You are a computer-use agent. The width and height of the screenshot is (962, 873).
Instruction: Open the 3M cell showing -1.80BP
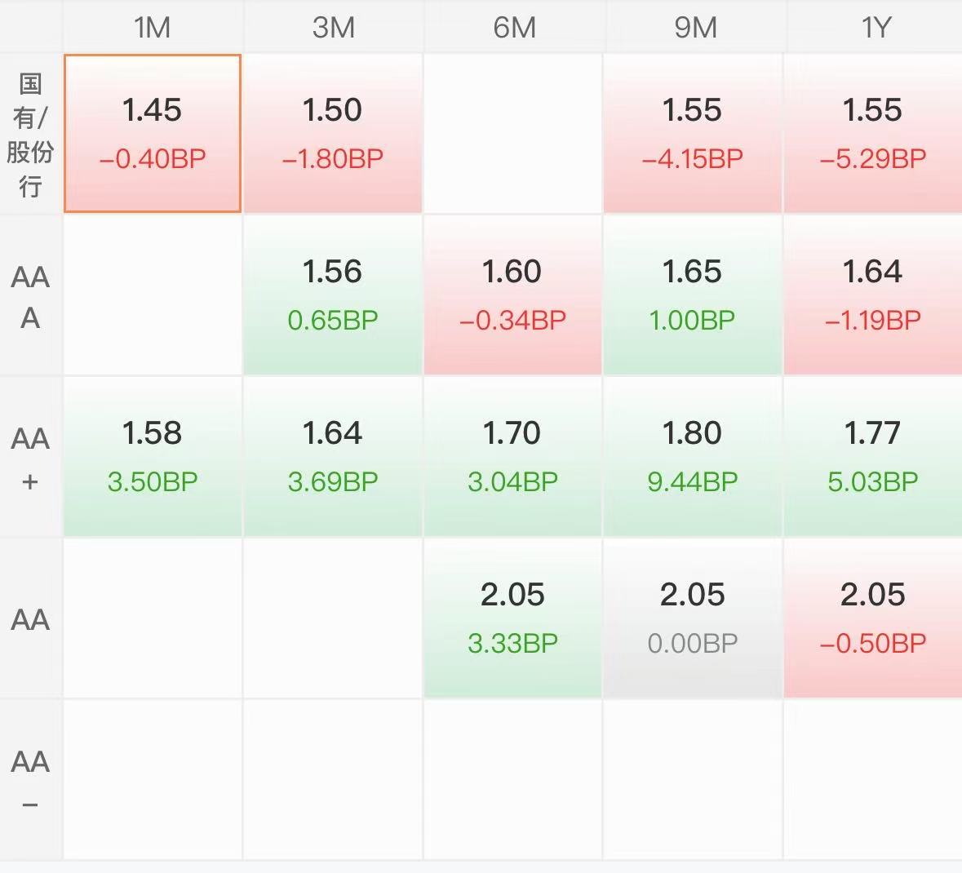(333, 133)
